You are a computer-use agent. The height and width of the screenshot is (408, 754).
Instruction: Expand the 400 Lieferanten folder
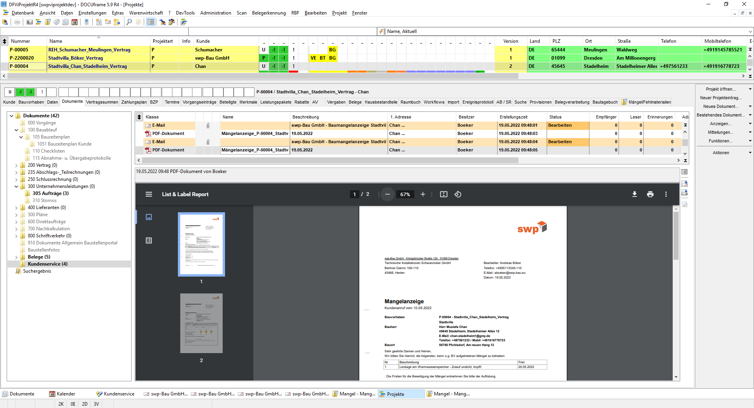pos(16,208)
